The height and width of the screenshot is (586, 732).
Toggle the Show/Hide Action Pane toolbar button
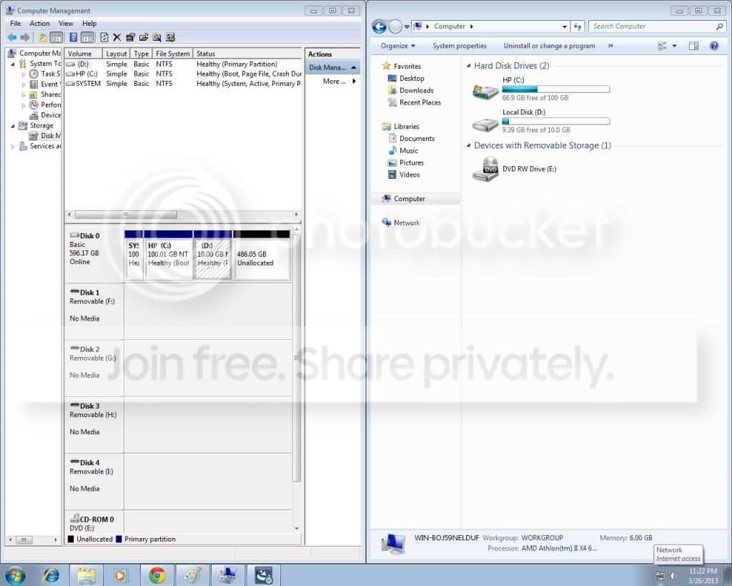[x=86, y=37]
